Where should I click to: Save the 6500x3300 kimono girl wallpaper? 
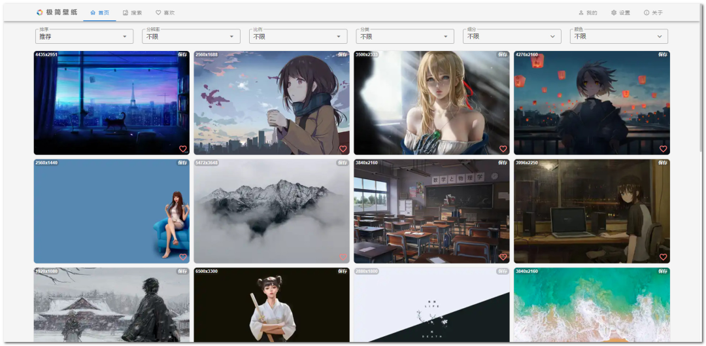343,271
